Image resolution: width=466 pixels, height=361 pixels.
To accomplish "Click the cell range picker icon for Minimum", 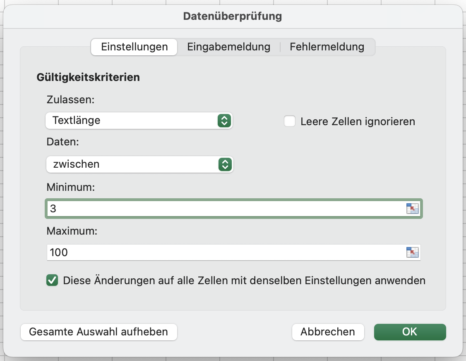I will [412, 209].
